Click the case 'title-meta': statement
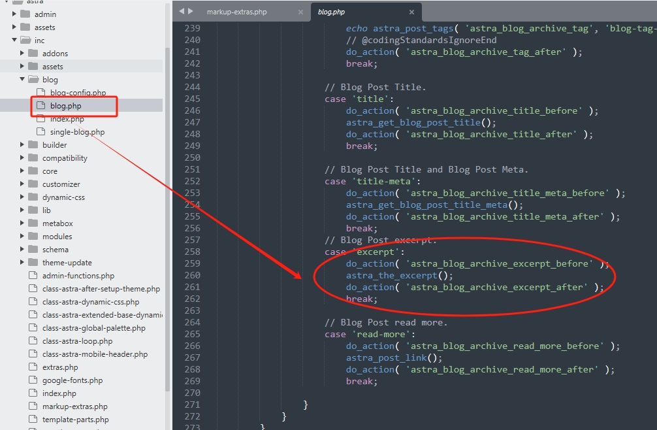This screenshot has width=657, height=430. (x=372, y=181)
